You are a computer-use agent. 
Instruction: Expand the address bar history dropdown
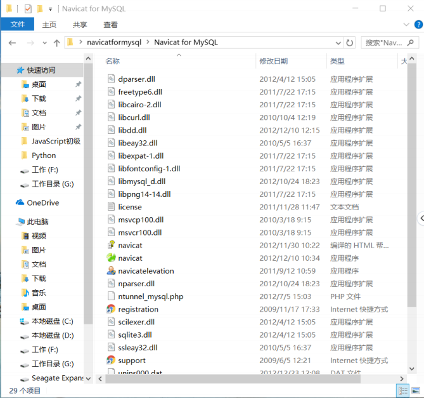pos(338,43)
